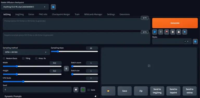Image resolution: width=200 pixels, height=98 pixels.
Task: Open the Sampling method dropdown
Action: 26,52
